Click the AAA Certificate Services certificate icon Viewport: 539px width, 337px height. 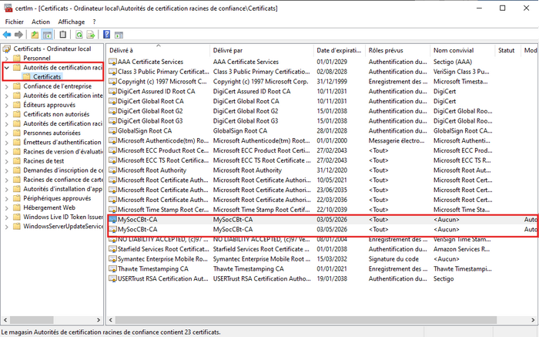(112, 62)
